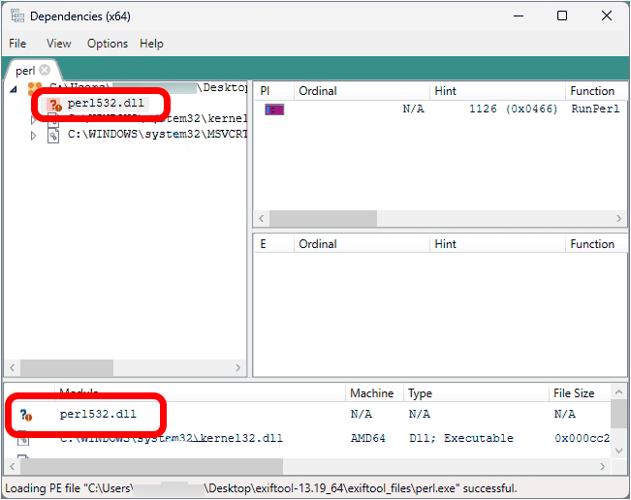Click the kernel32.dll file icon in module list
The width and height of the screenshot is (631, 500).
[x=25, y=439]
